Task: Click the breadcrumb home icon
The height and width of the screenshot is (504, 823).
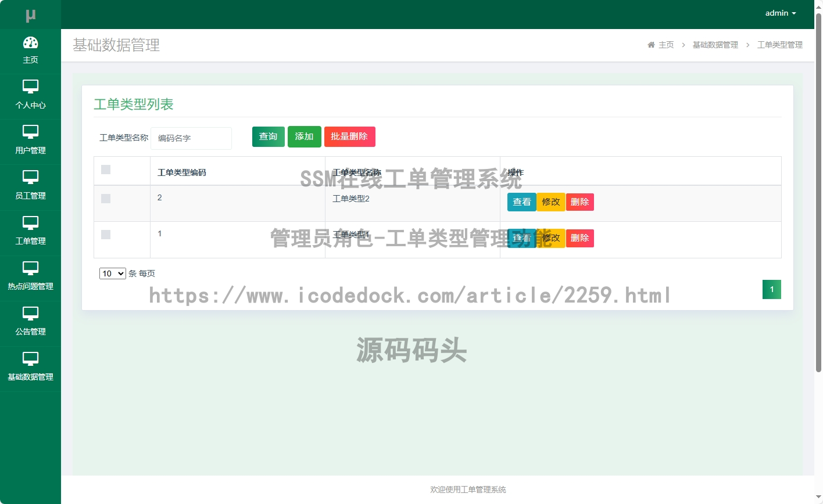Action: pos(651,45)
